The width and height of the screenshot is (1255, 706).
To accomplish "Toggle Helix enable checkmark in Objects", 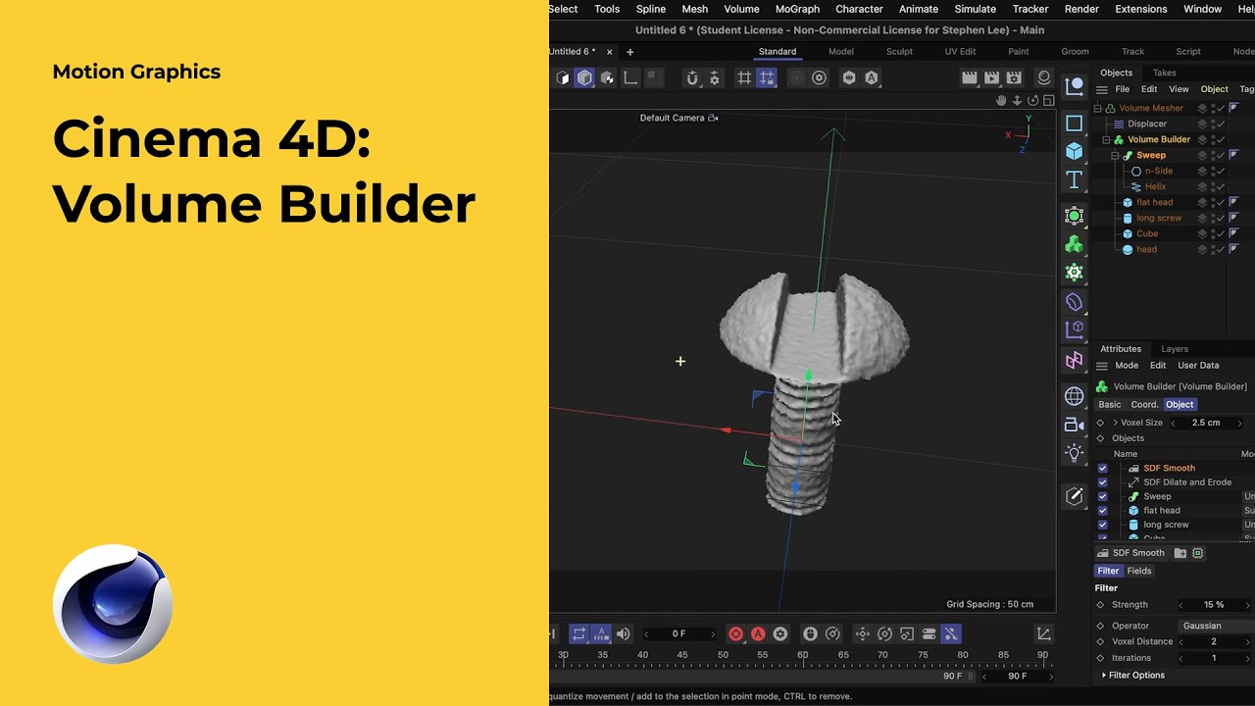I will [x=1221, y=186].
